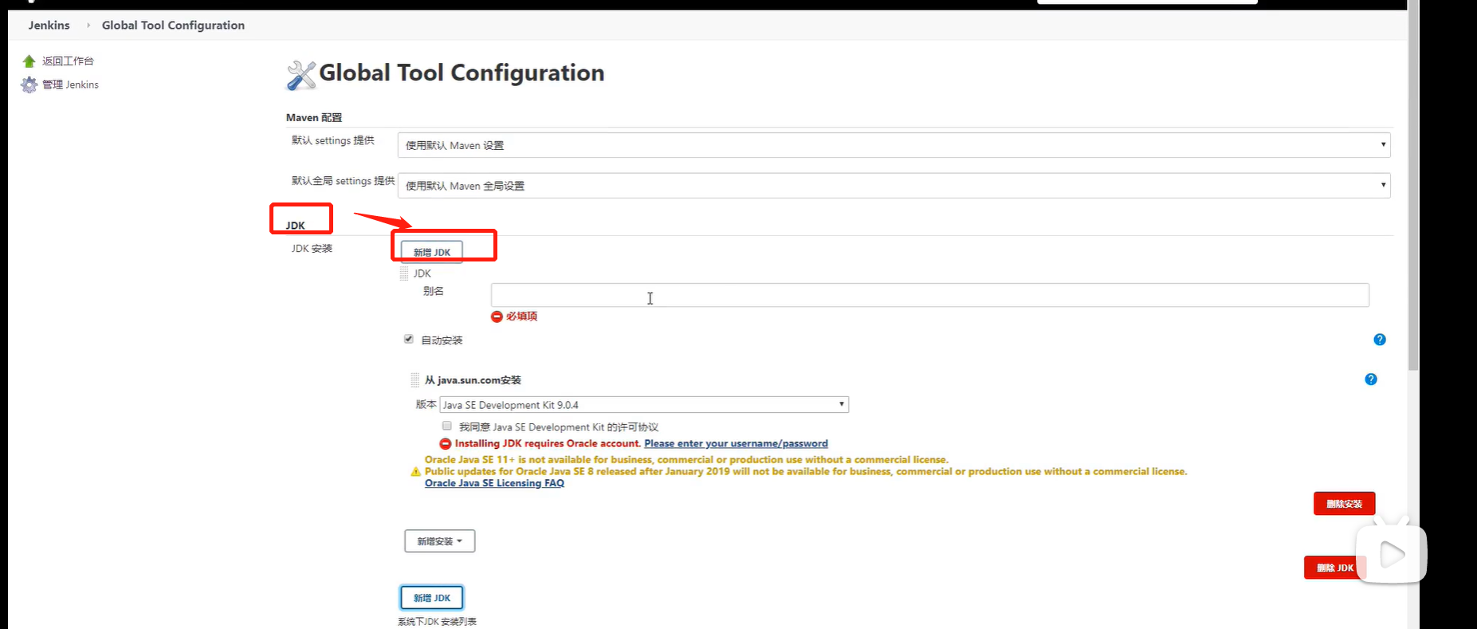Open 管理 Jenkins link
The height and width of the screenshot is (629, 1477).
(x=70, y=85)
